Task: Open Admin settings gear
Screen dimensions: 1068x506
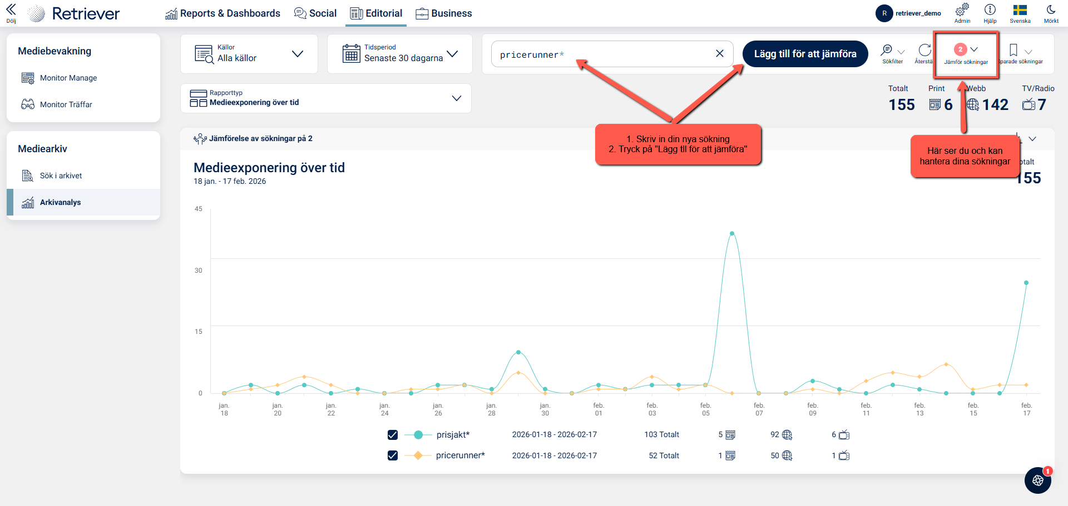Action: point(962,13)
